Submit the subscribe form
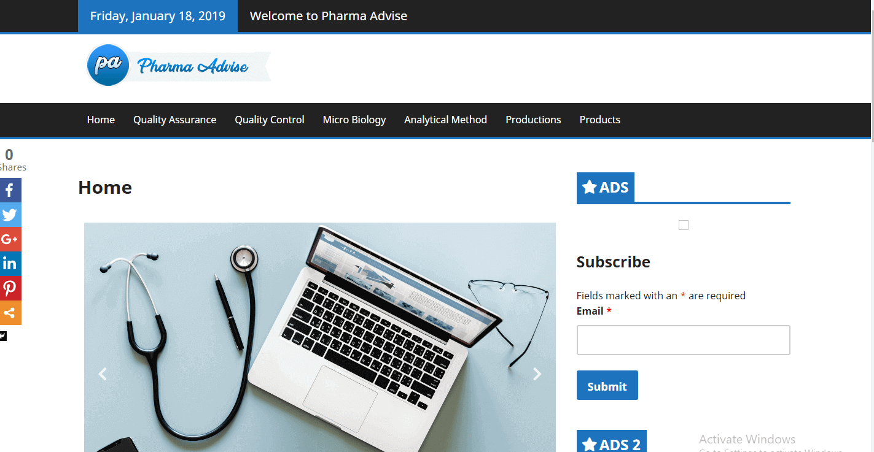The image size is (874, 452). [x=607, y=385]
